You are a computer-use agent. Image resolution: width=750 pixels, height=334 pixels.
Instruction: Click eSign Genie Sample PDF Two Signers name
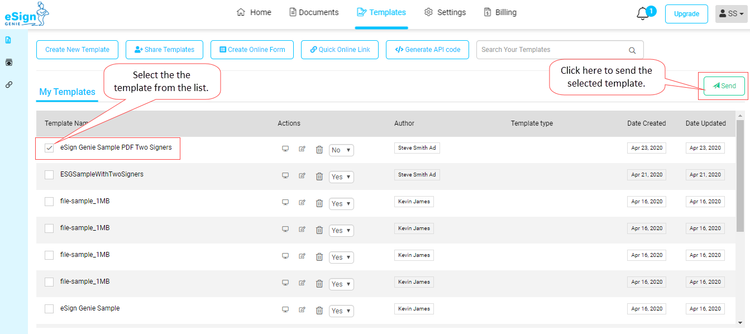pos(116,147)
